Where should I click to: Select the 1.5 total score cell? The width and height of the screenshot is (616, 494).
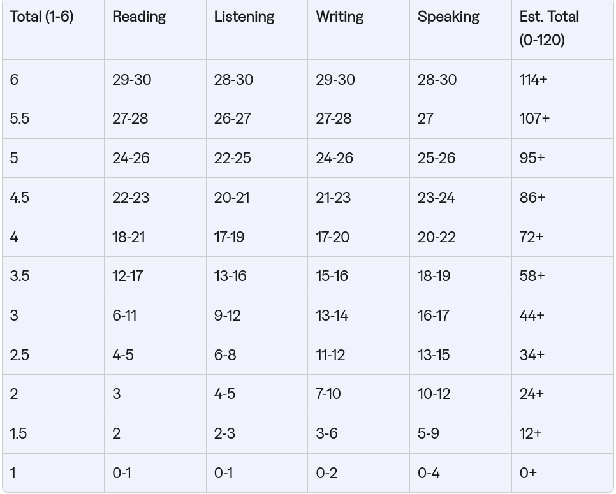18,433
